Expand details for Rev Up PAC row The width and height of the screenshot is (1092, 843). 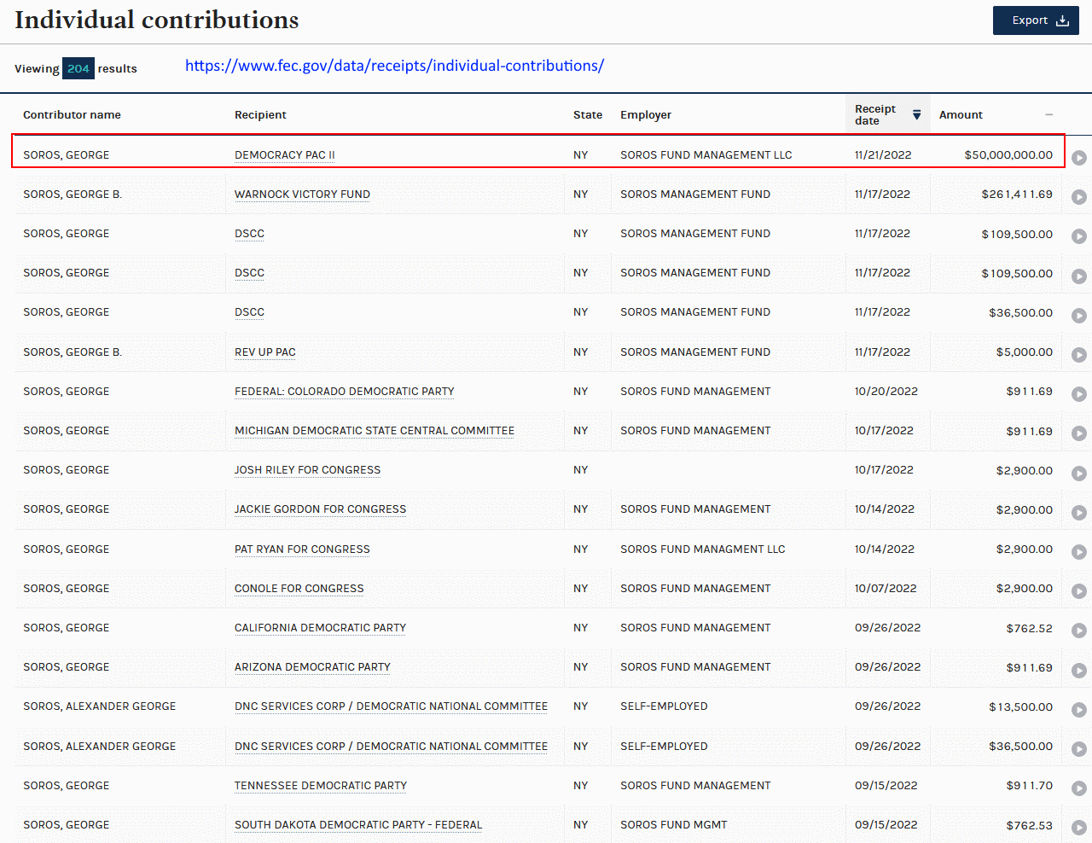(1079, 355)
